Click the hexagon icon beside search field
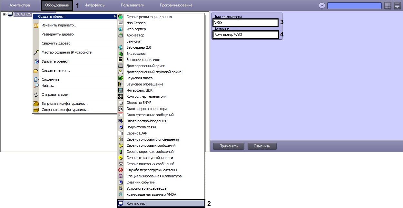 (322, 5)
